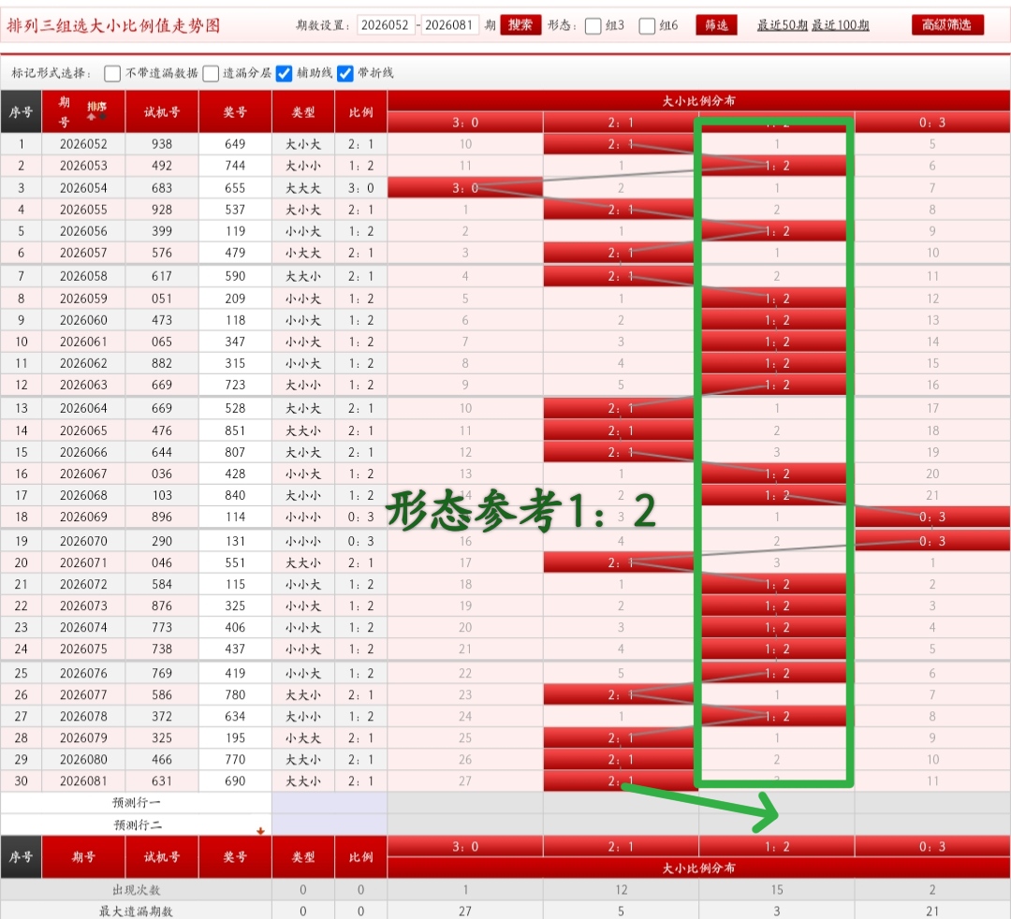Select the 0:3 column header at top
This screenshot has width=1011, height=919.
click(932, 123)
